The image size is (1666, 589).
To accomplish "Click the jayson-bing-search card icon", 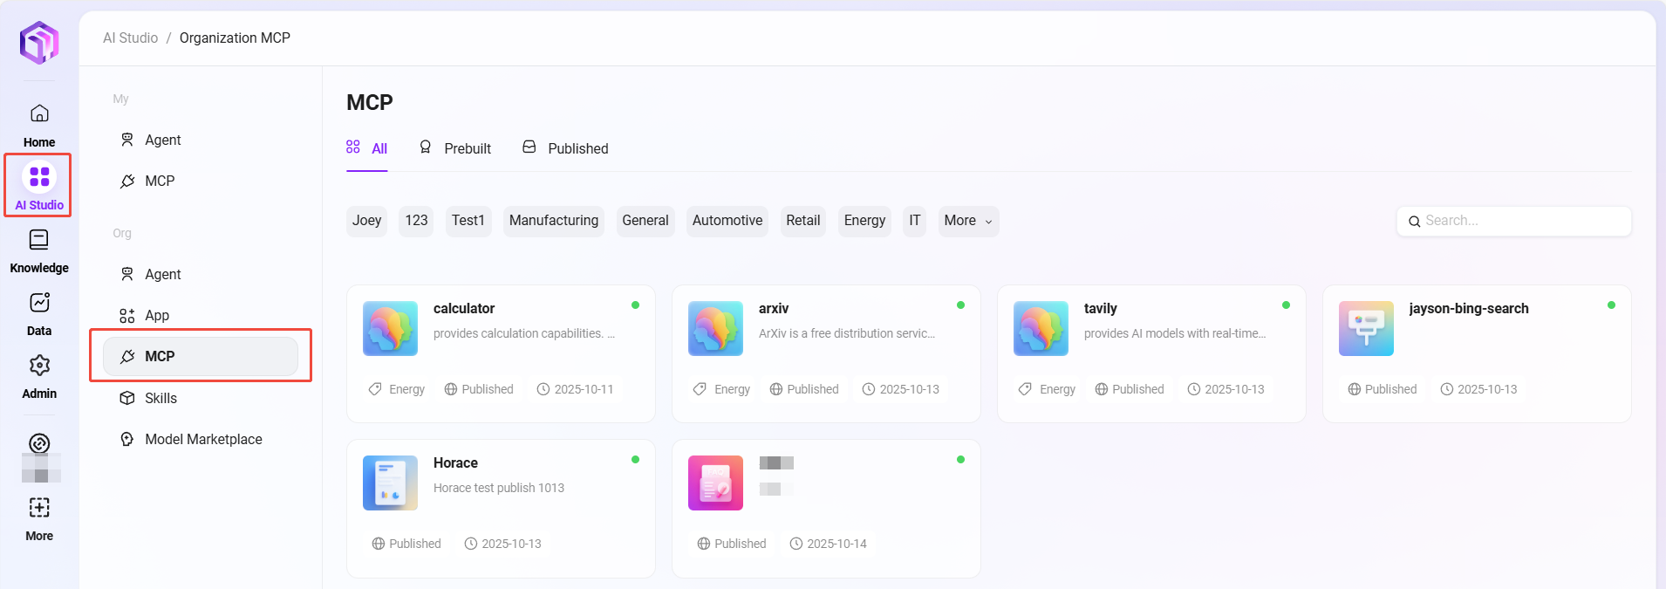I will click(x=1366, y=329).
